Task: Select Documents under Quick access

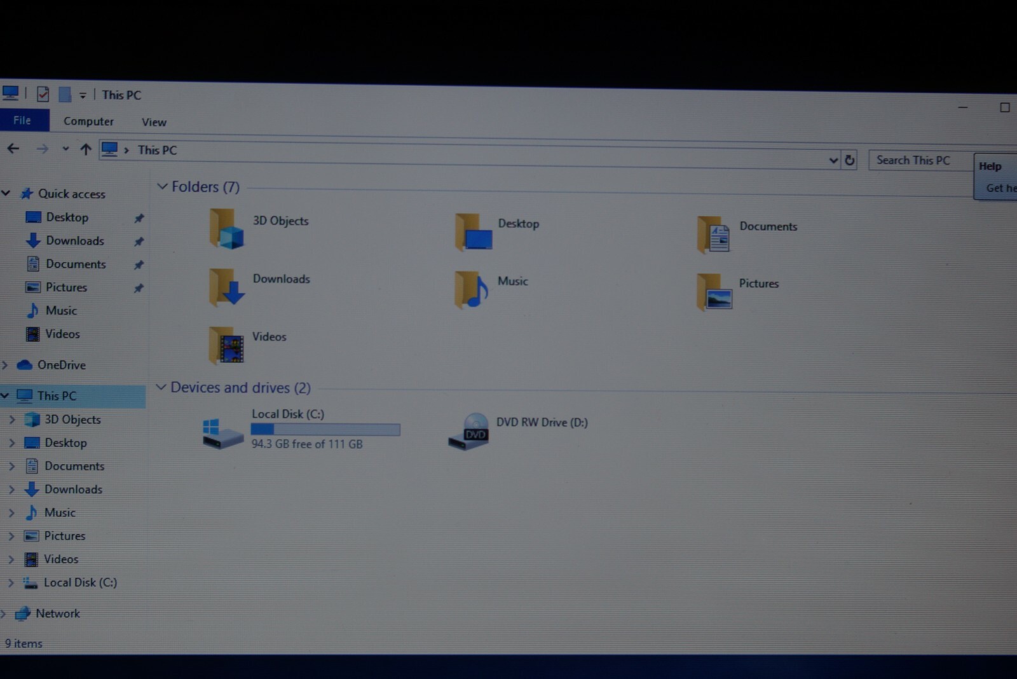Action: coord(75,264)
